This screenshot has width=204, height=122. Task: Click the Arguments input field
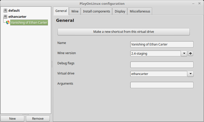tap(162, 85)
